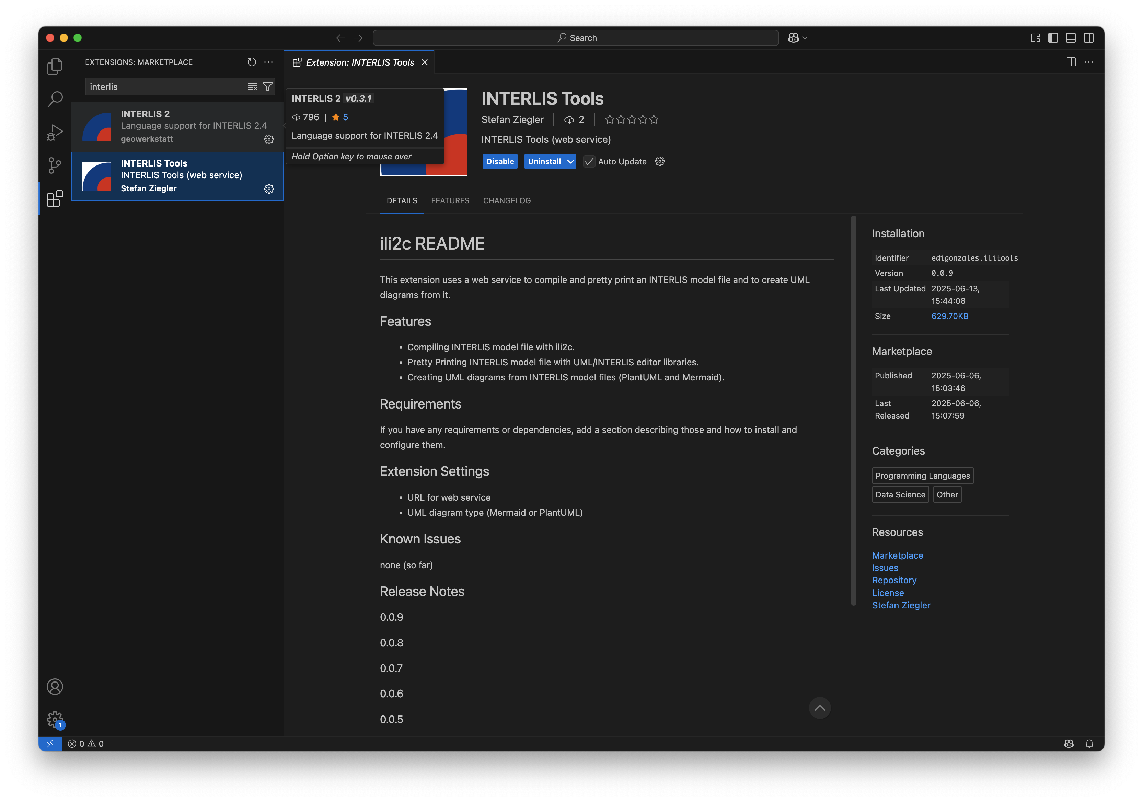Screen dimensions: 1143x802
Task: Go forward in navigation history
Action: pyautogui.click(x=358, y=38)
